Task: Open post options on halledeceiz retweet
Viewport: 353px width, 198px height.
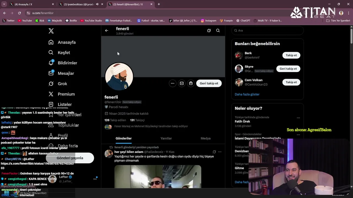Action: point(220,152)
